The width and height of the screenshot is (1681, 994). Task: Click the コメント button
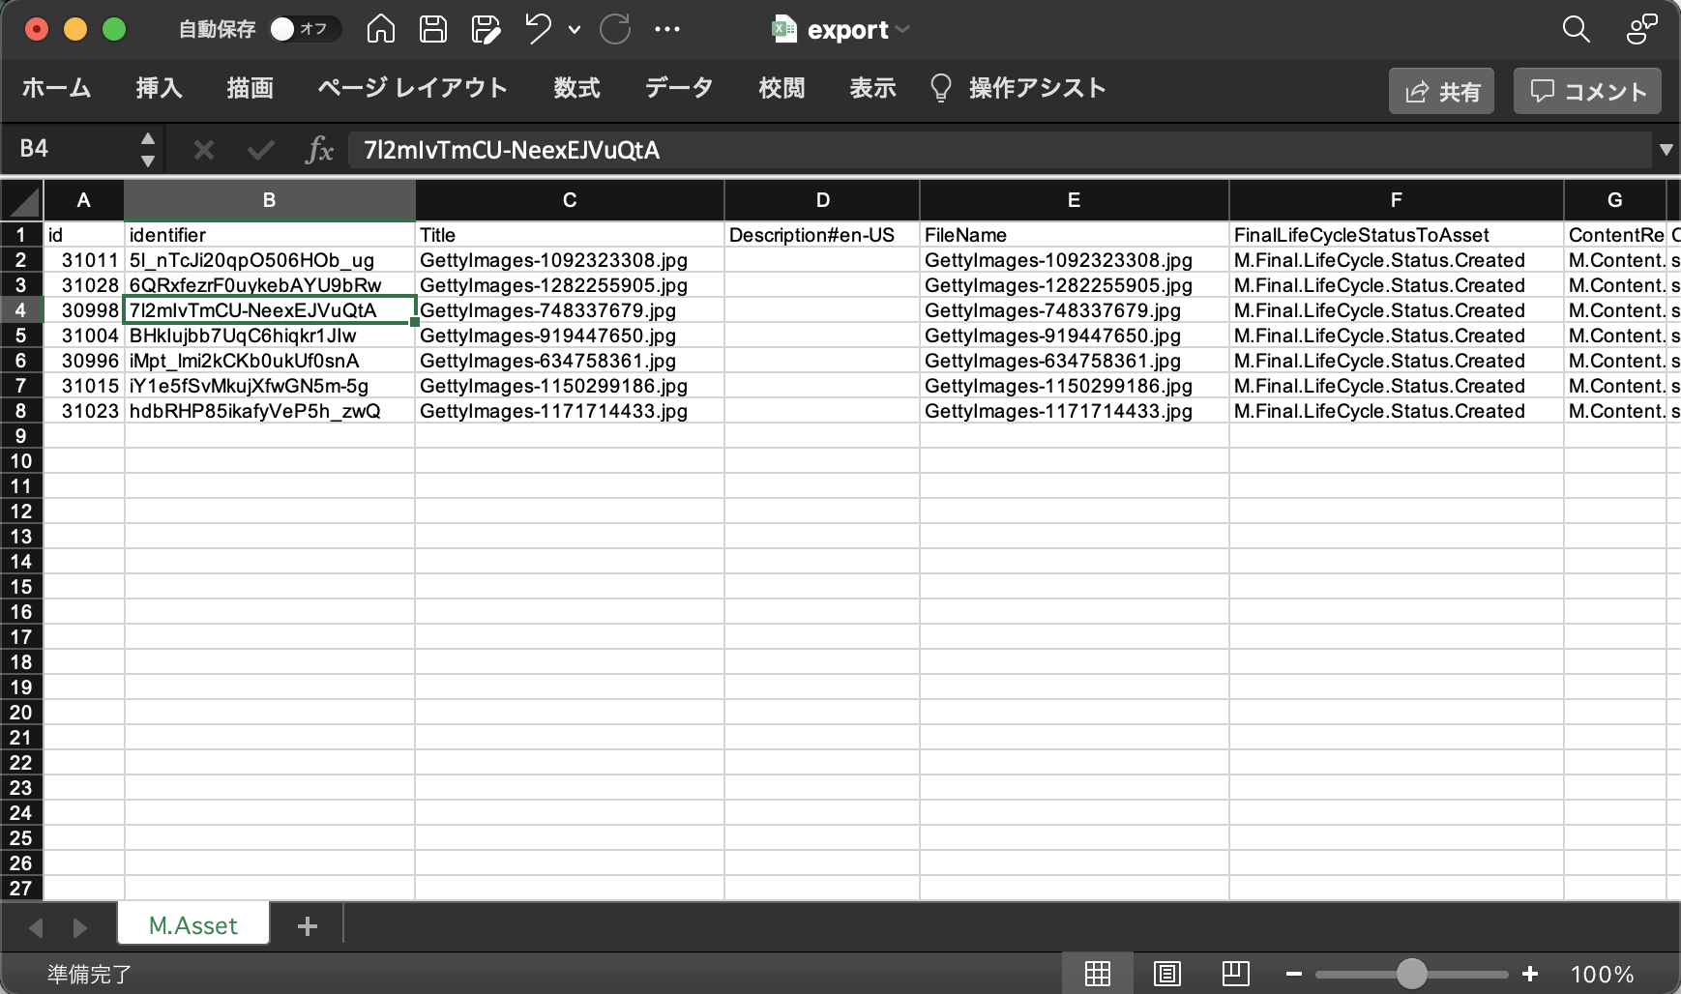pyautogui.click(x=1587, y=91)
